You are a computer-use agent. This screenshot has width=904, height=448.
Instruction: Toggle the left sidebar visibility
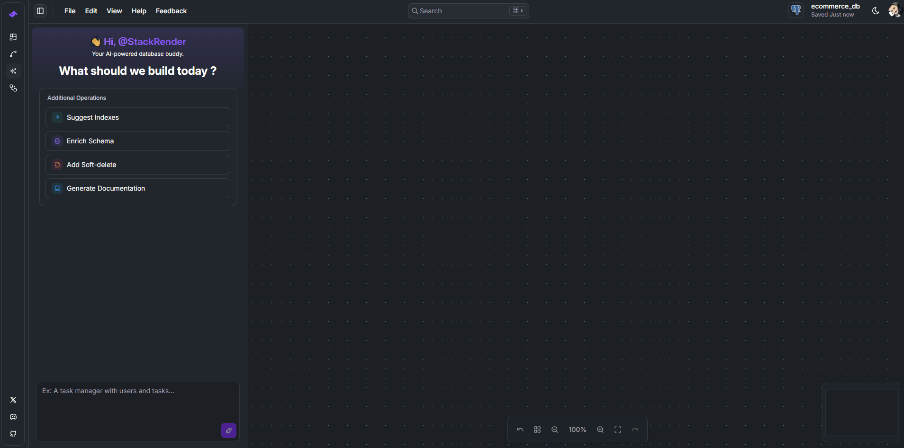pyautogui.click(x=40, y=10)
